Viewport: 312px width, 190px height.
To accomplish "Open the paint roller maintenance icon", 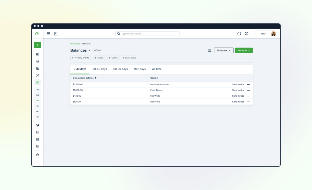I will click(37, 125).
